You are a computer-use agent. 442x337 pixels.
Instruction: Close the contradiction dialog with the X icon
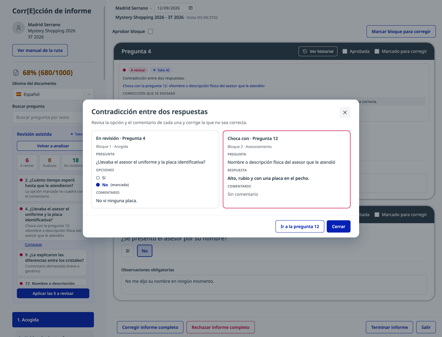point(345,113)
